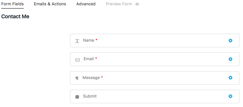Switch to the Form Fields tab
243x107 pixels.
point(12,4)
